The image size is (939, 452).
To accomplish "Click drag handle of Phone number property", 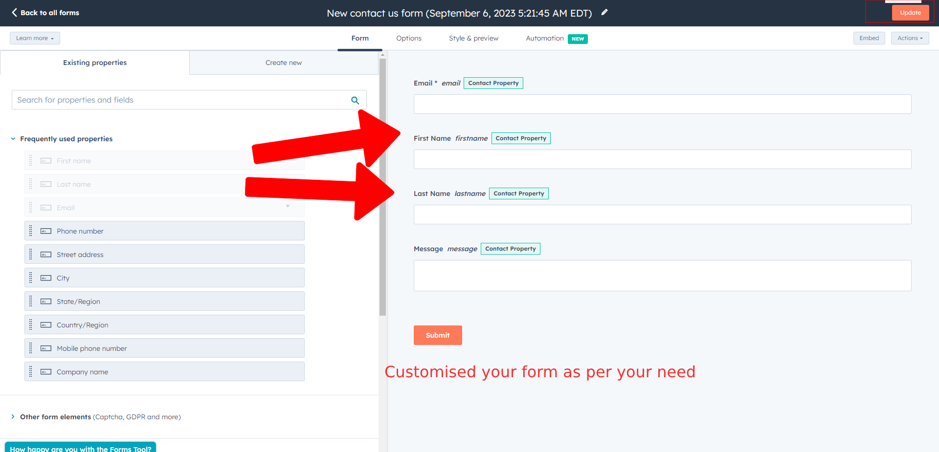I will coord(31,231).
